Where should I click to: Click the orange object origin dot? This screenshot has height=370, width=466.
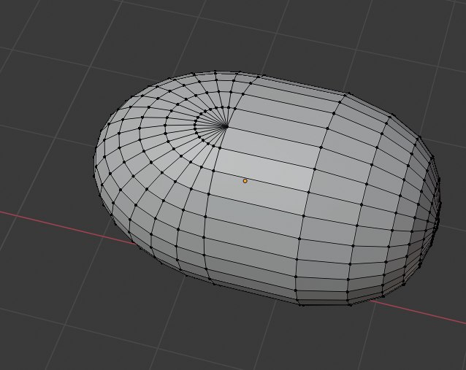pos(245,180)
